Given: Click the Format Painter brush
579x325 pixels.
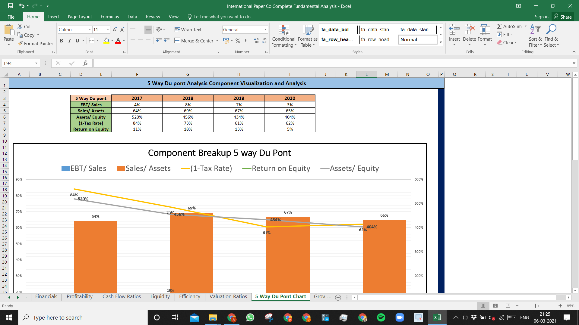Looking at the screenshot, I should coord(35,43).
